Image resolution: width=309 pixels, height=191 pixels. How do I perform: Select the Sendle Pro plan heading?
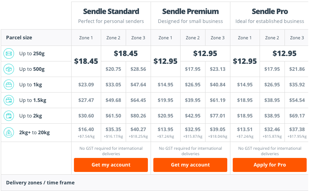click(270, 11)
